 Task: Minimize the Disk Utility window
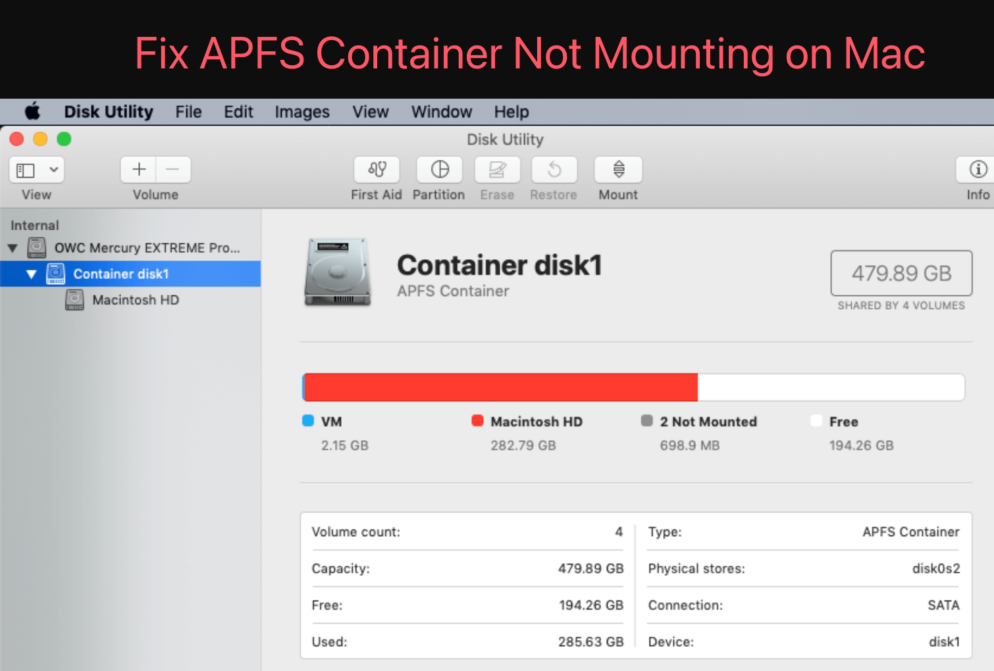click(x=40, y=139)
